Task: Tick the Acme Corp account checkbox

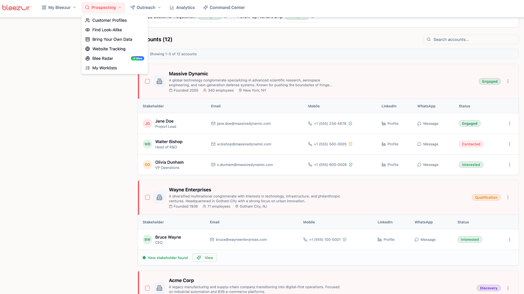Action: (147, 288)
